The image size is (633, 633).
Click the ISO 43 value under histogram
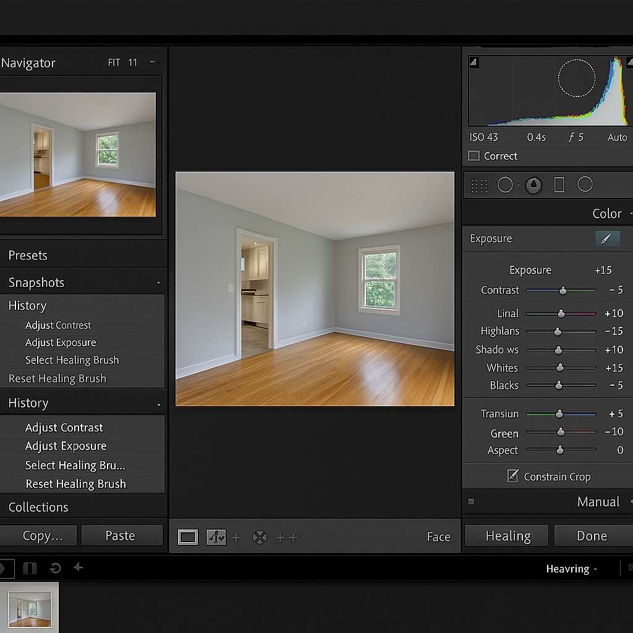(483, 137)
